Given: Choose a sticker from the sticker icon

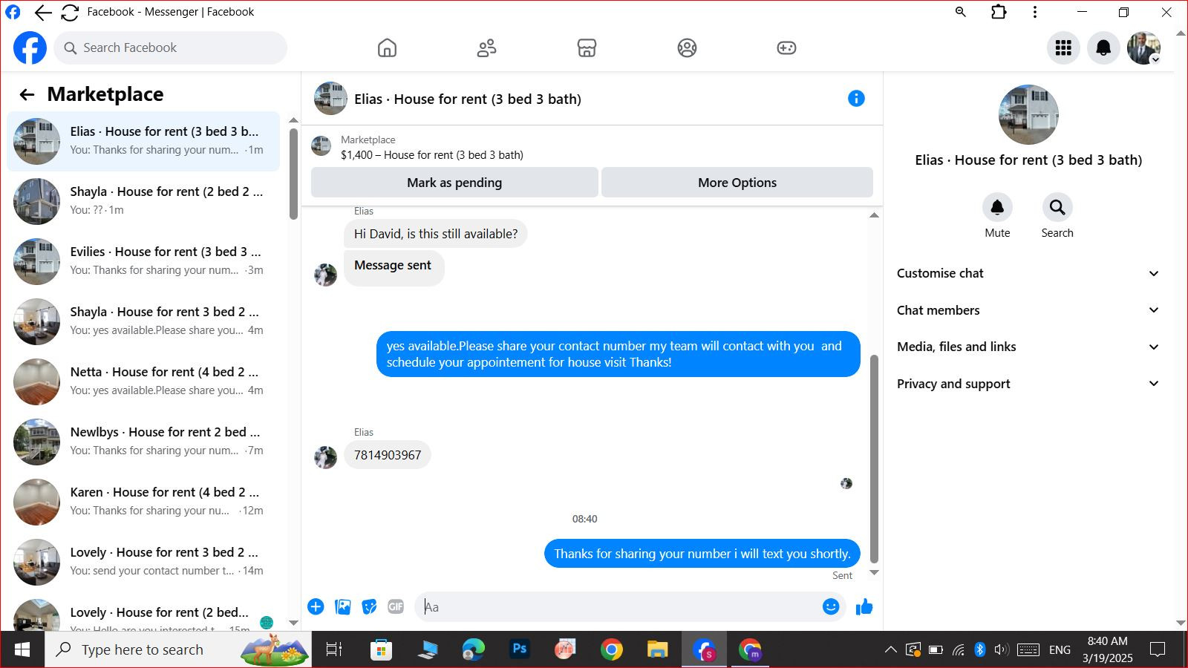Looking at the screenshot, I should click(x=369, y=607).
